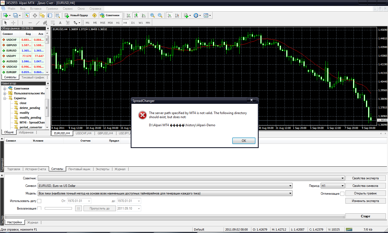Screen dimensions: 388x233
Task: Switch to the Эксперты terminal tab
Action: click(x=102, y=169)
